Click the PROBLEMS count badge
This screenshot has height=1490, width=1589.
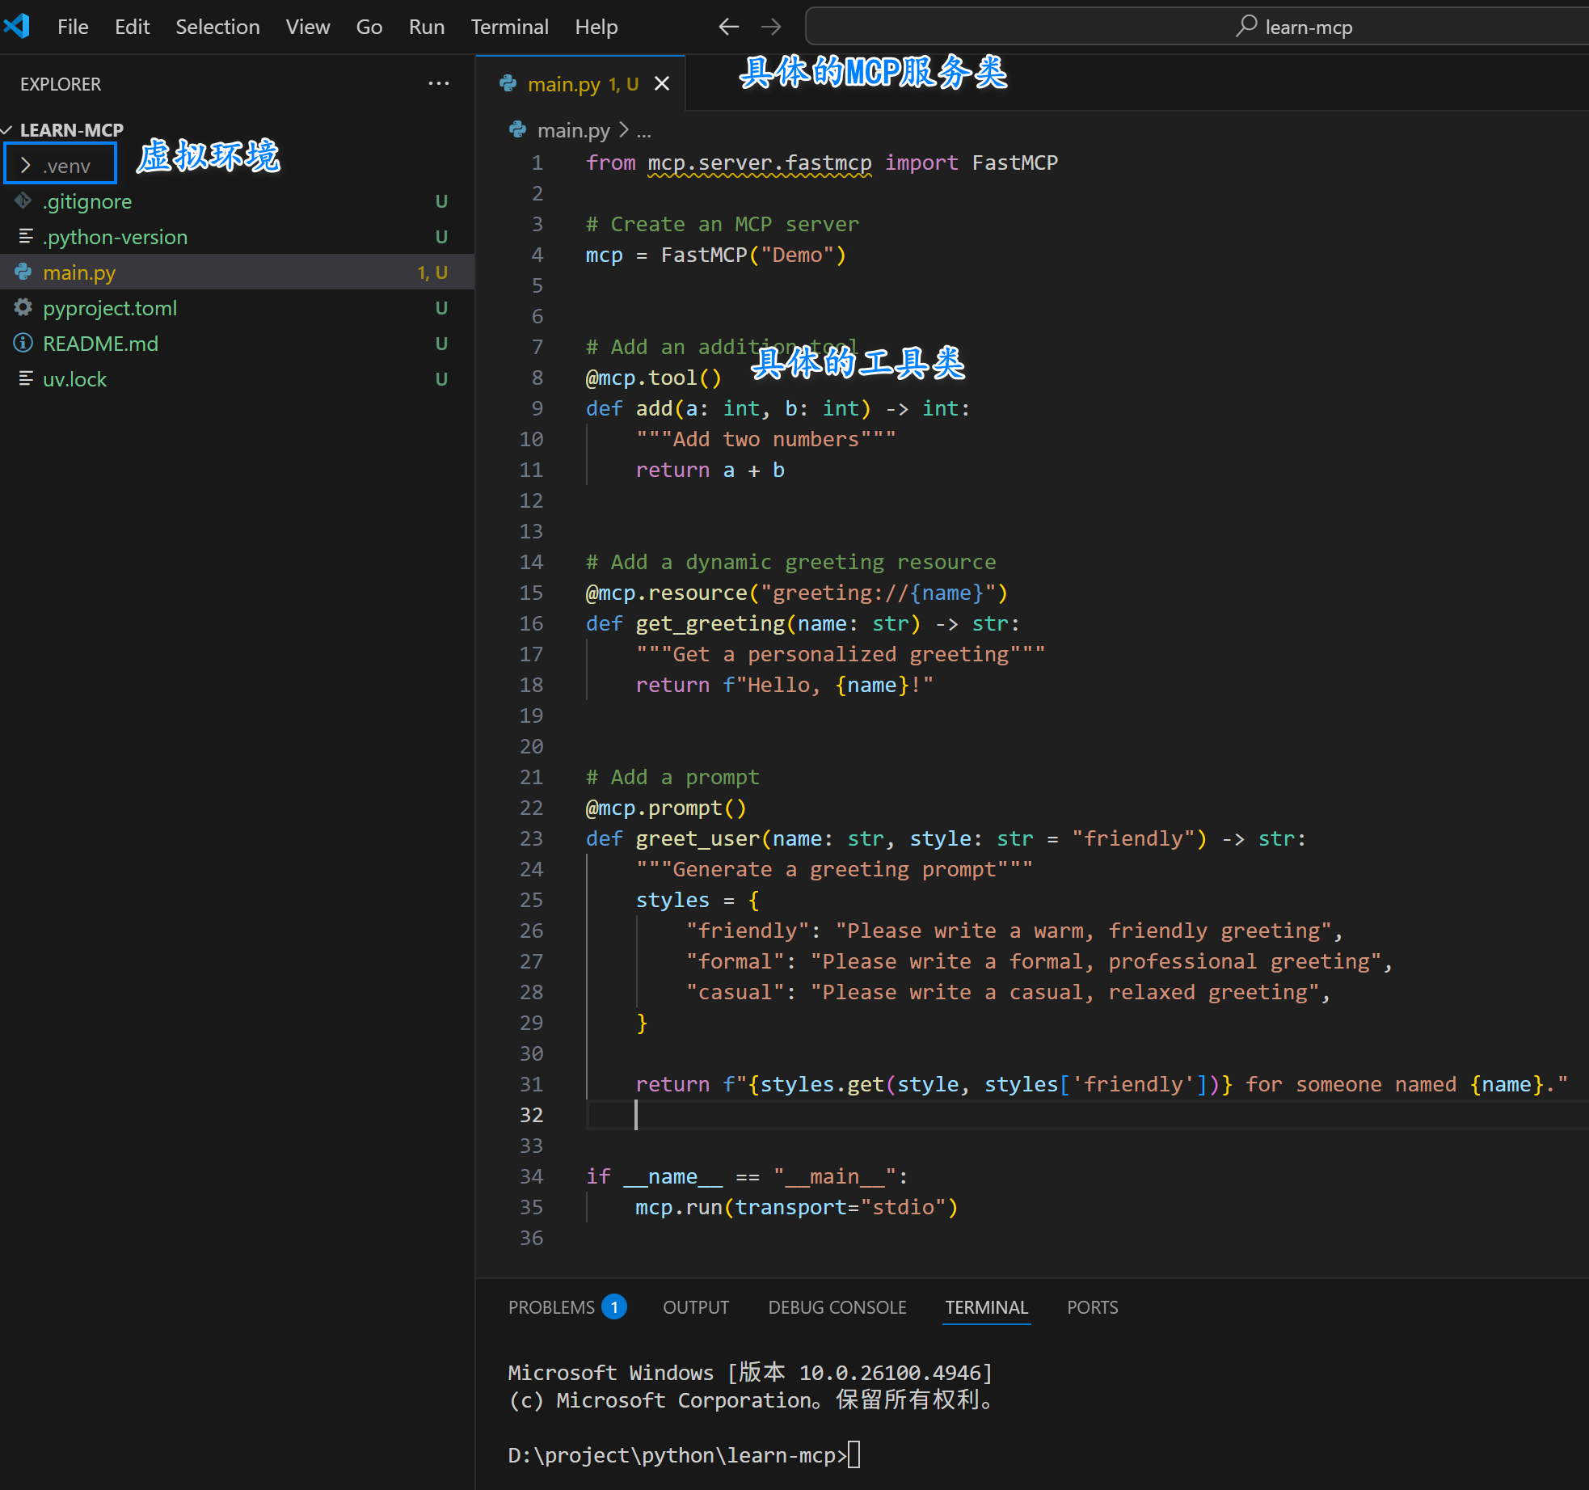[x=614, y=1307]
